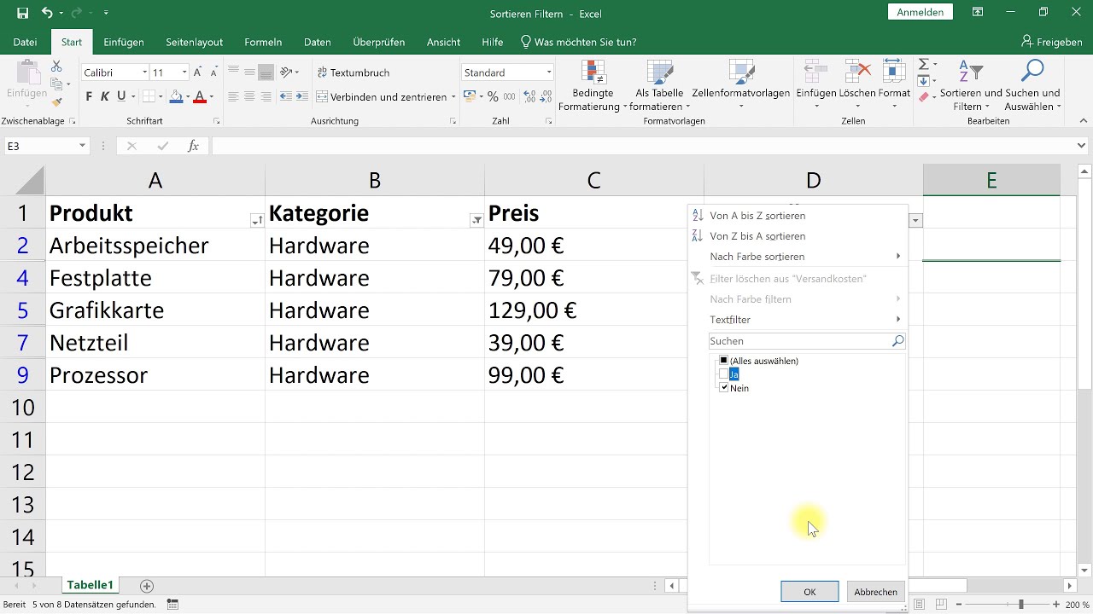Screen dimensions: 1093x614
Task: Click the eraser clear icon
Action: pyautogui.click(x=923, y=98)
